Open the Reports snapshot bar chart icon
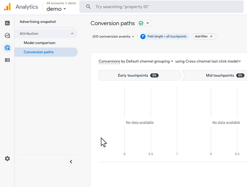The height and width of the screenshot is (187, 247). click(x=7, y=23)
